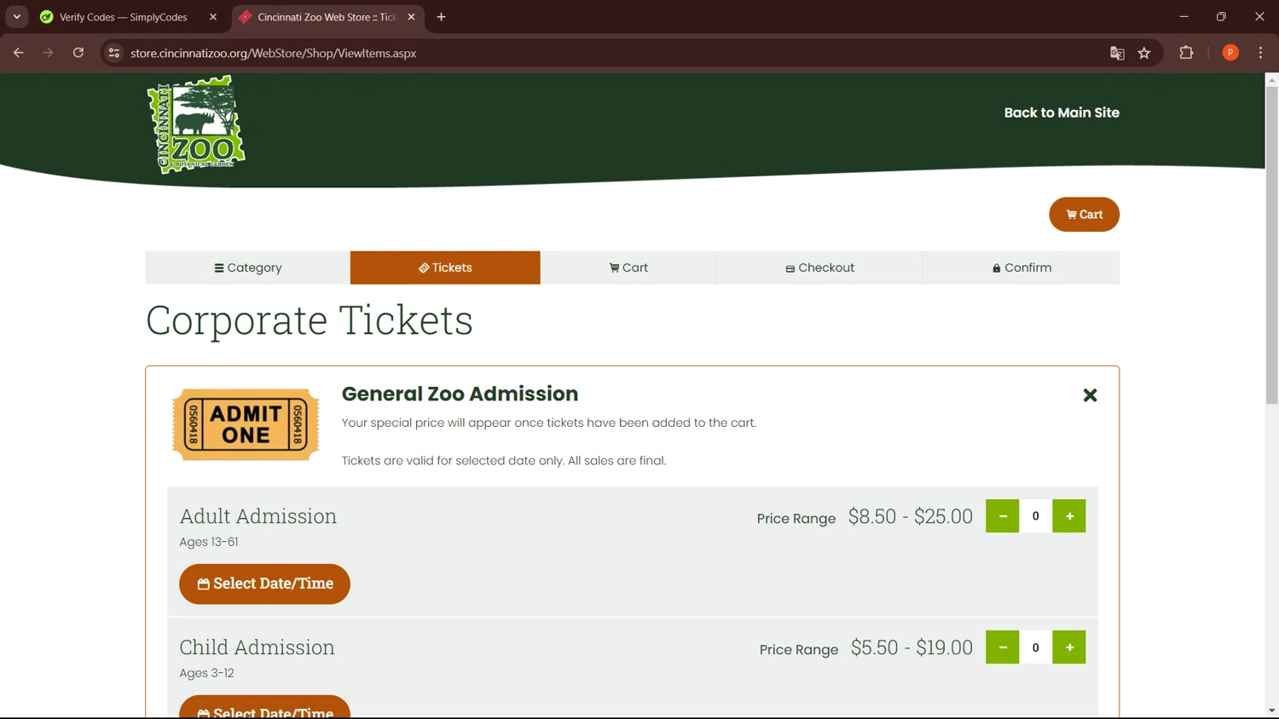Click the Adult Admission quantity field

coord(1036,516)
